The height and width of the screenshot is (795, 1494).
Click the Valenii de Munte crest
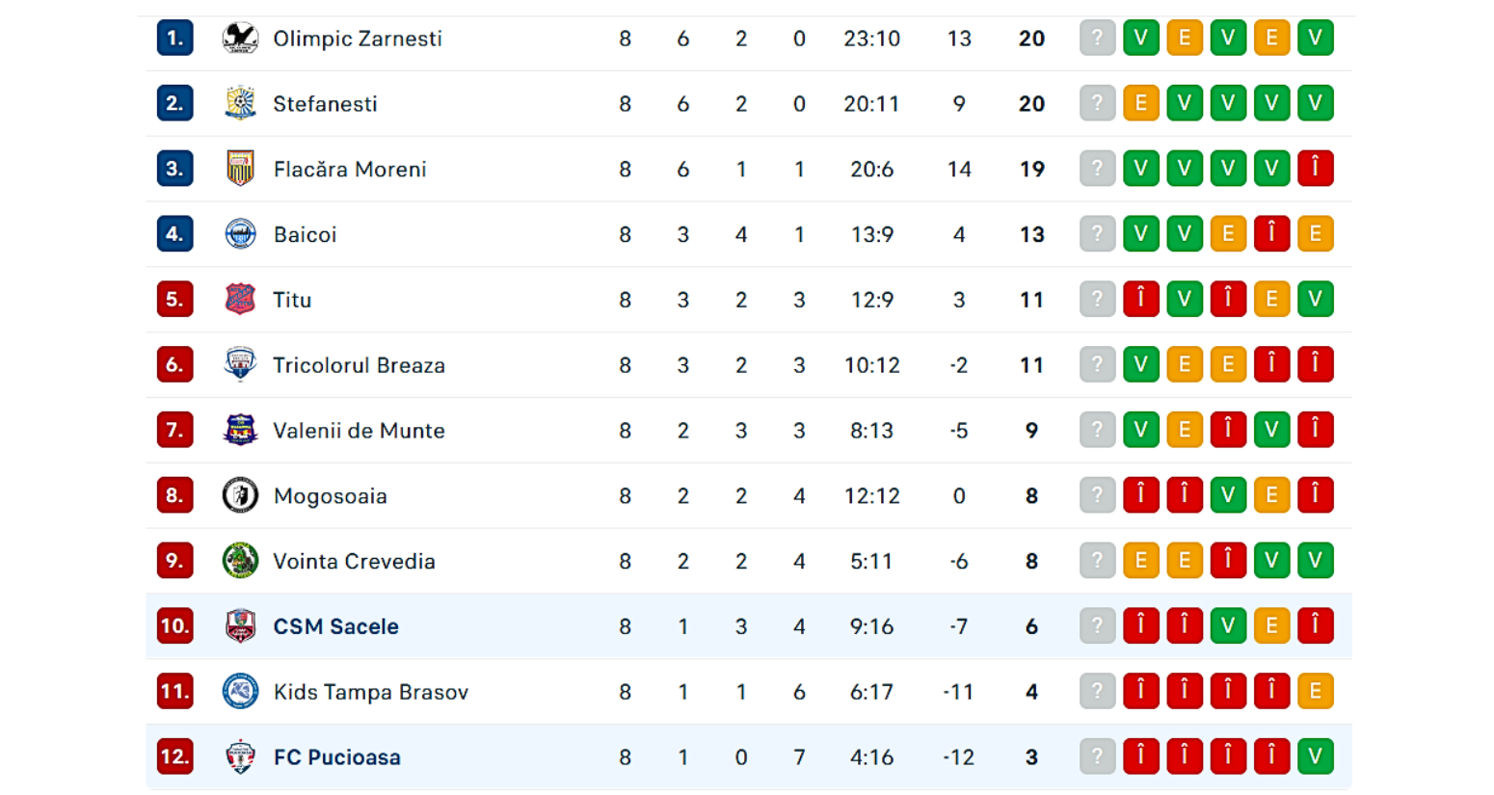[240, 430]
